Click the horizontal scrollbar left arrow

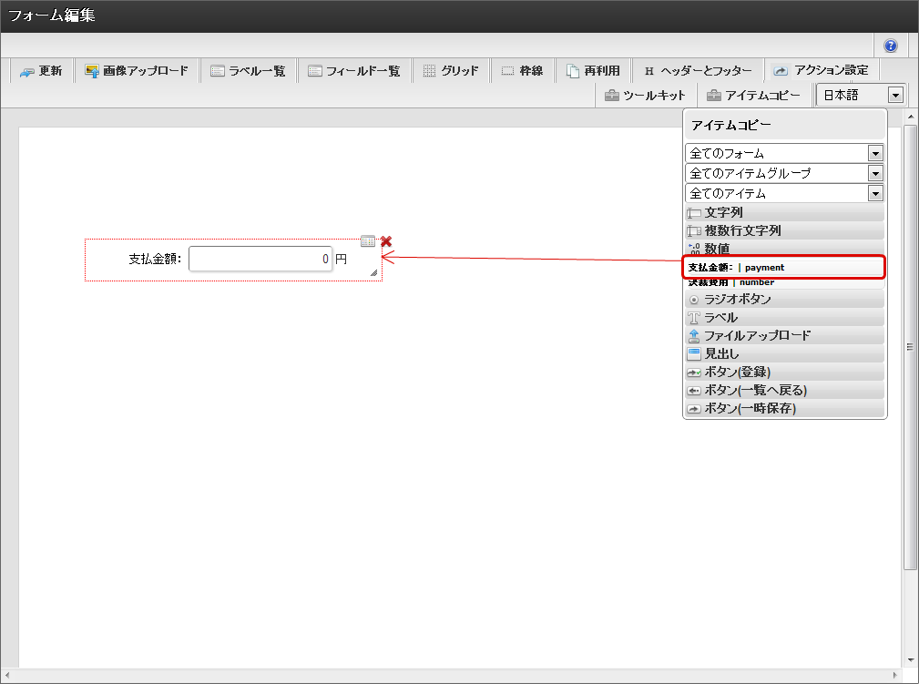coord(6,675)
